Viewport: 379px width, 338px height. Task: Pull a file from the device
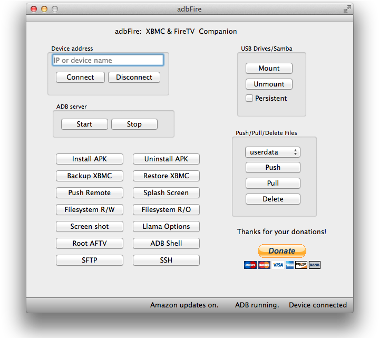[273, 183]
